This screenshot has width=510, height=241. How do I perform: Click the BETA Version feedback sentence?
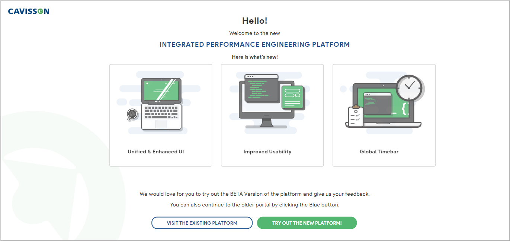(255, 194)
